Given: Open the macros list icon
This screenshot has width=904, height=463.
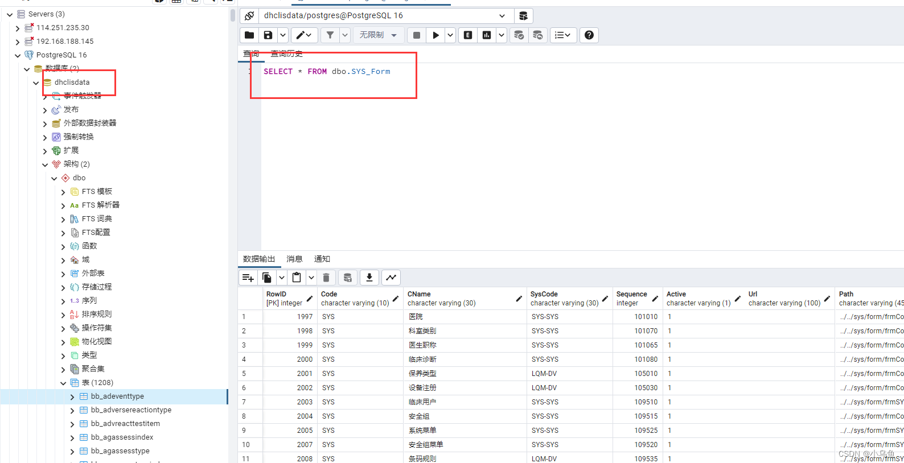Looking at the screenshot, I should 564,35.
